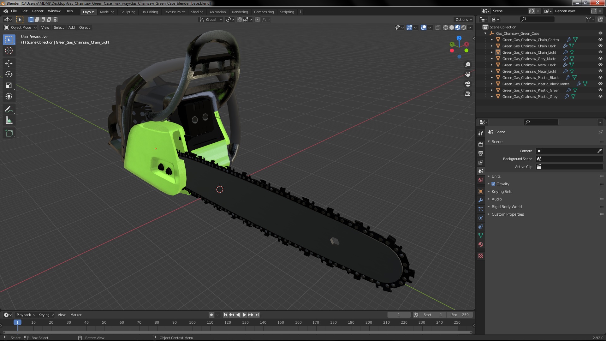Click the Zoom view icon in viewport
This screenshot has width=606, height=341.
point(468,65)
